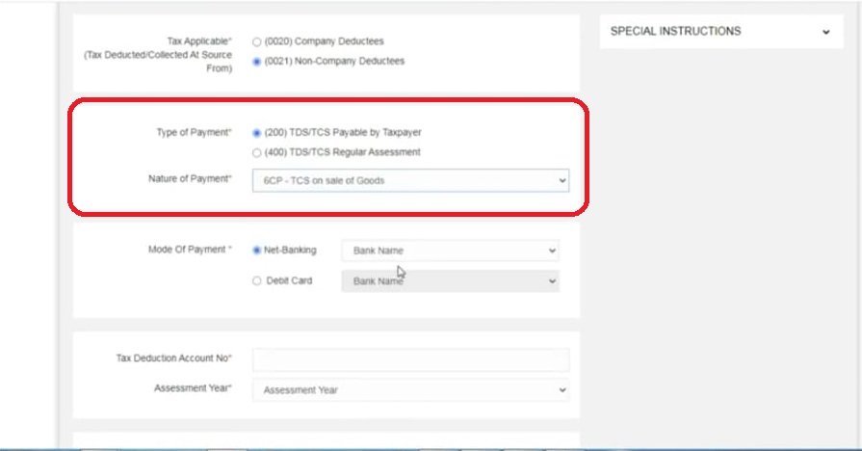Click the Assessment Year field label
The image size is (862, 451).
pyautogui.click(x=193, y=389)
